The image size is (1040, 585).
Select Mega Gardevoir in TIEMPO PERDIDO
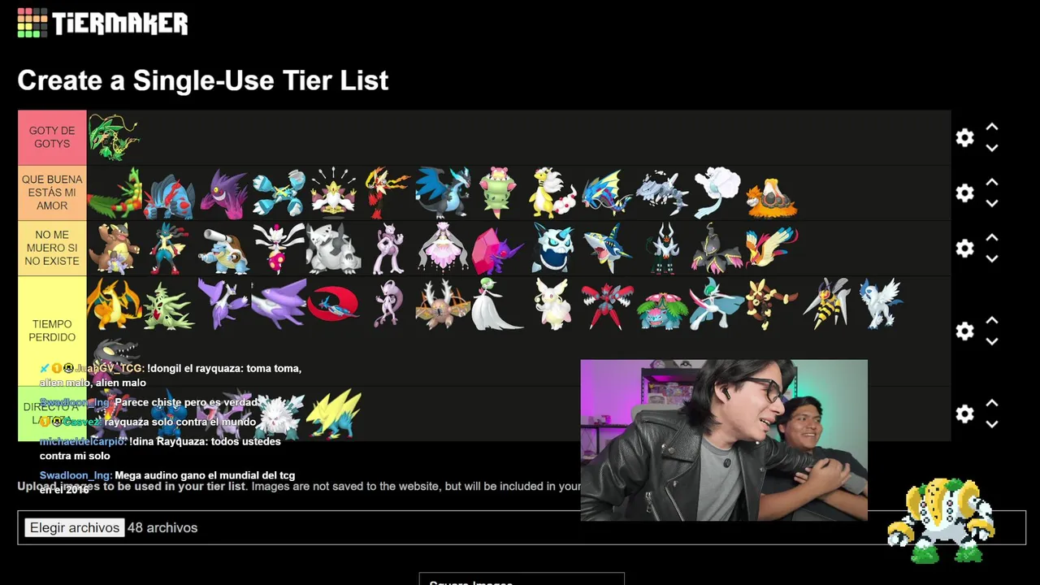pyautogui.click(x=497, y=304)
